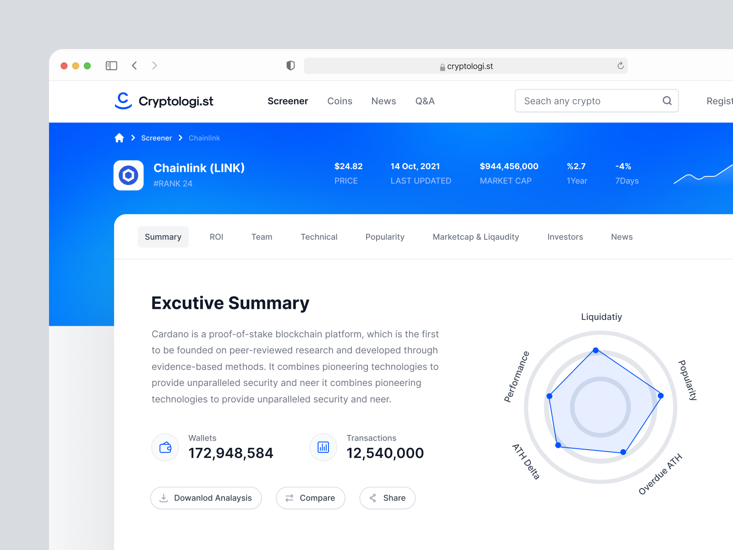The height and width of the screenshot is (550, 733).
Task: Open the News navigation menu item
Action: click(x=383, y=101)
